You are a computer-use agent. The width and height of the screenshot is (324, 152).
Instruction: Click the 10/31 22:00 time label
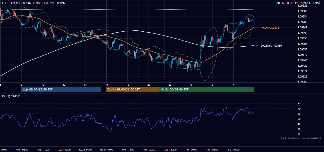(x=170, y=150)
